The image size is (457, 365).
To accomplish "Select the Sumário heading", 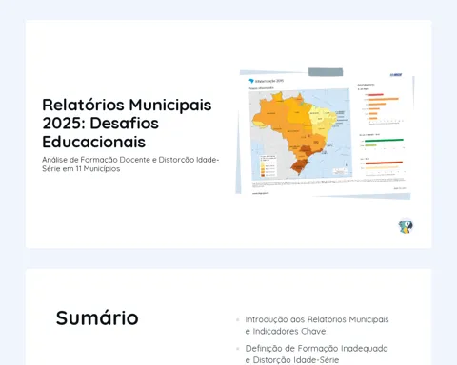I will click(97, 317).
